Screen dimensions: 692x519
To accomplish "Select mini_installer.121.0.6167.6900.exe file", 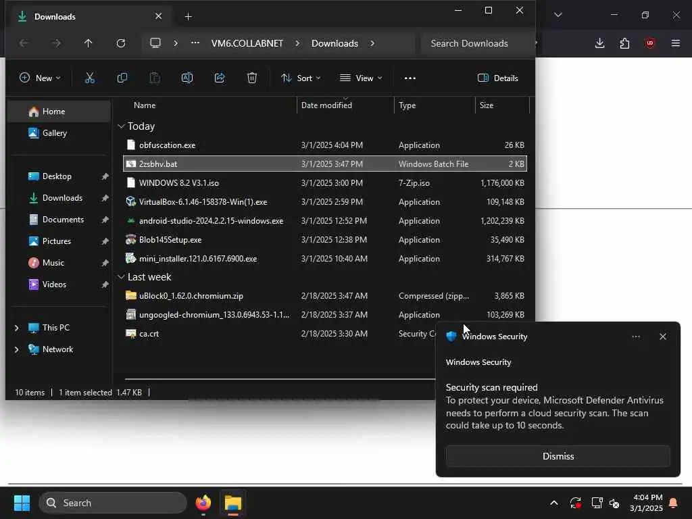I will click(x=325, y=259).
